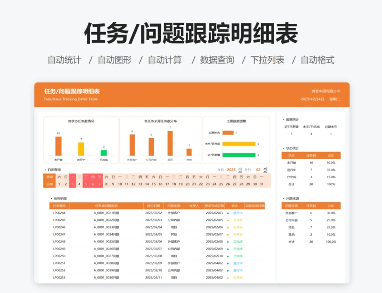Click highlighted calendar date 6

pos(93,184)
